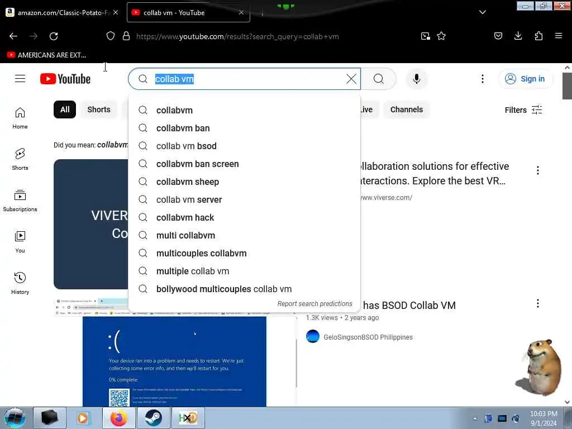572x429 pixels.
Task: Close the collab vm YouTube tab
Action: tap(241, 12)
